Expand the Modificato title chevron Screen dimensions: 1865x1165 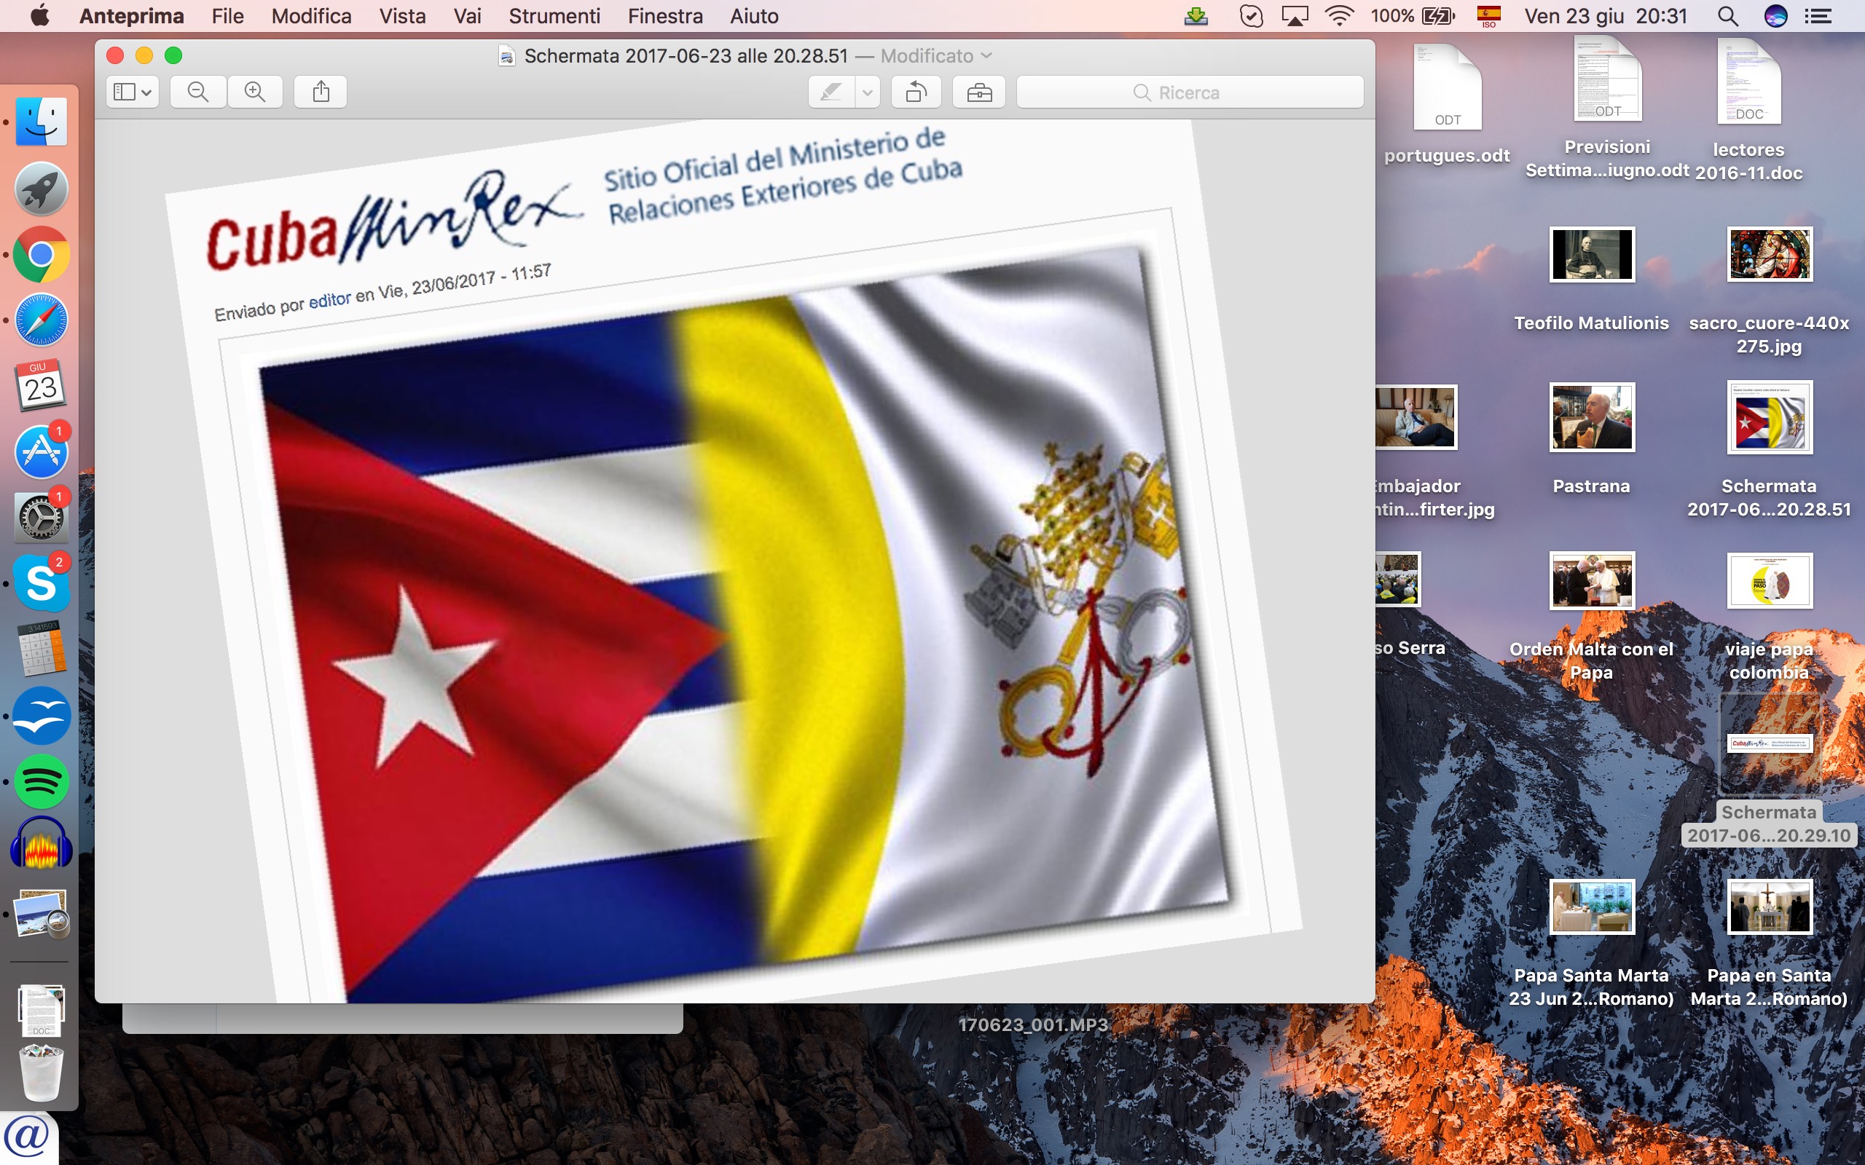coord(986,55)
